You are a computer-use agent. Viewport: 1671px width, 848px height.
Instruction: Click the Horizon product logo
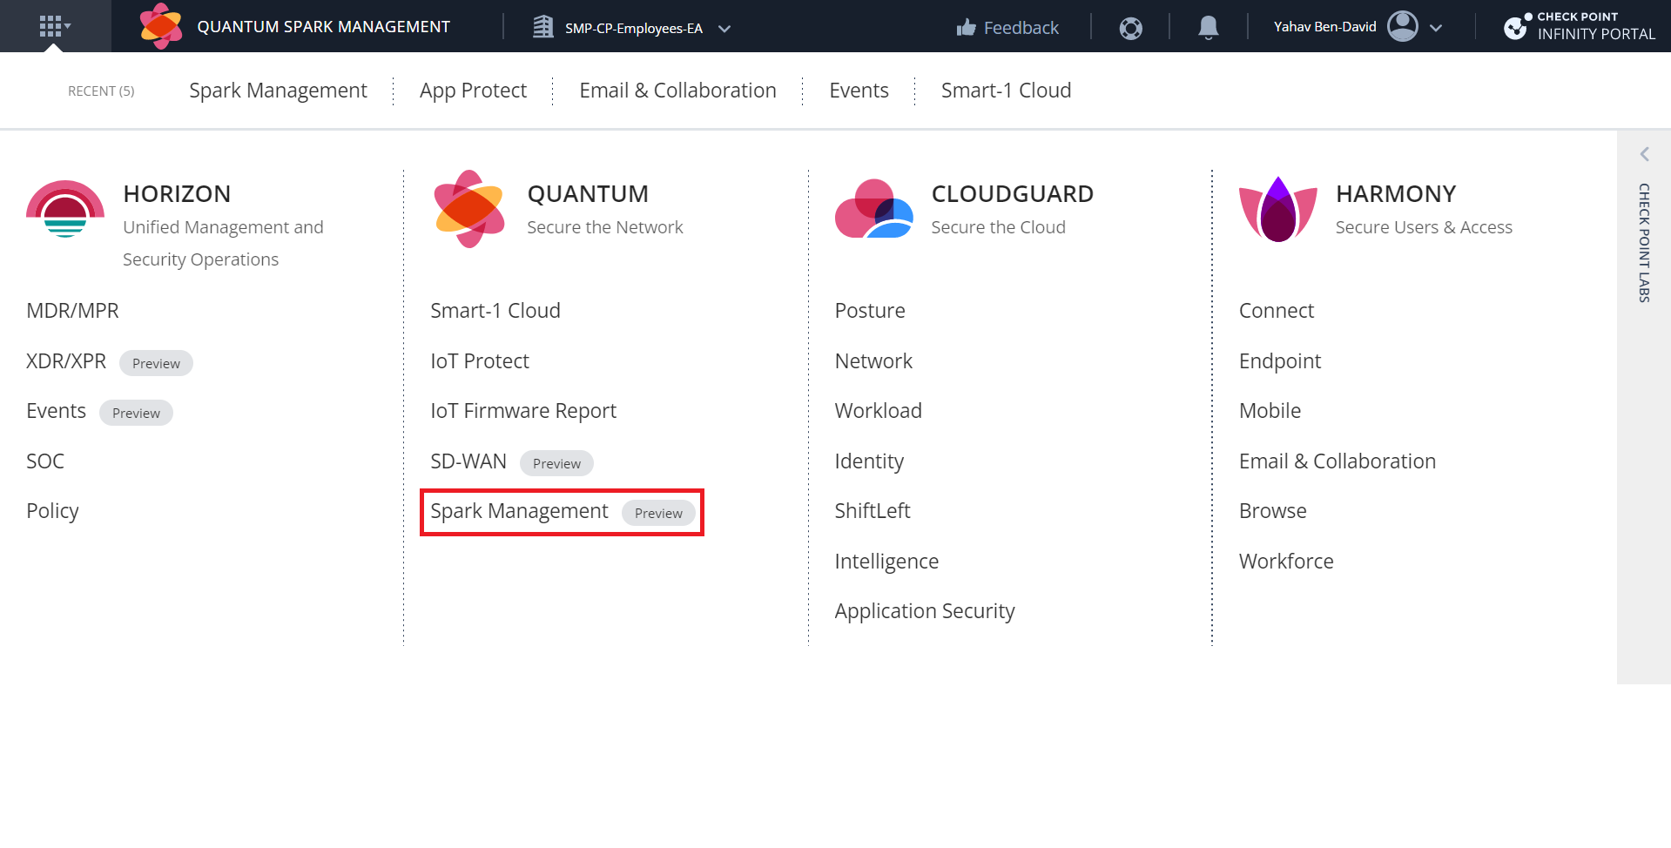point(65,209)
